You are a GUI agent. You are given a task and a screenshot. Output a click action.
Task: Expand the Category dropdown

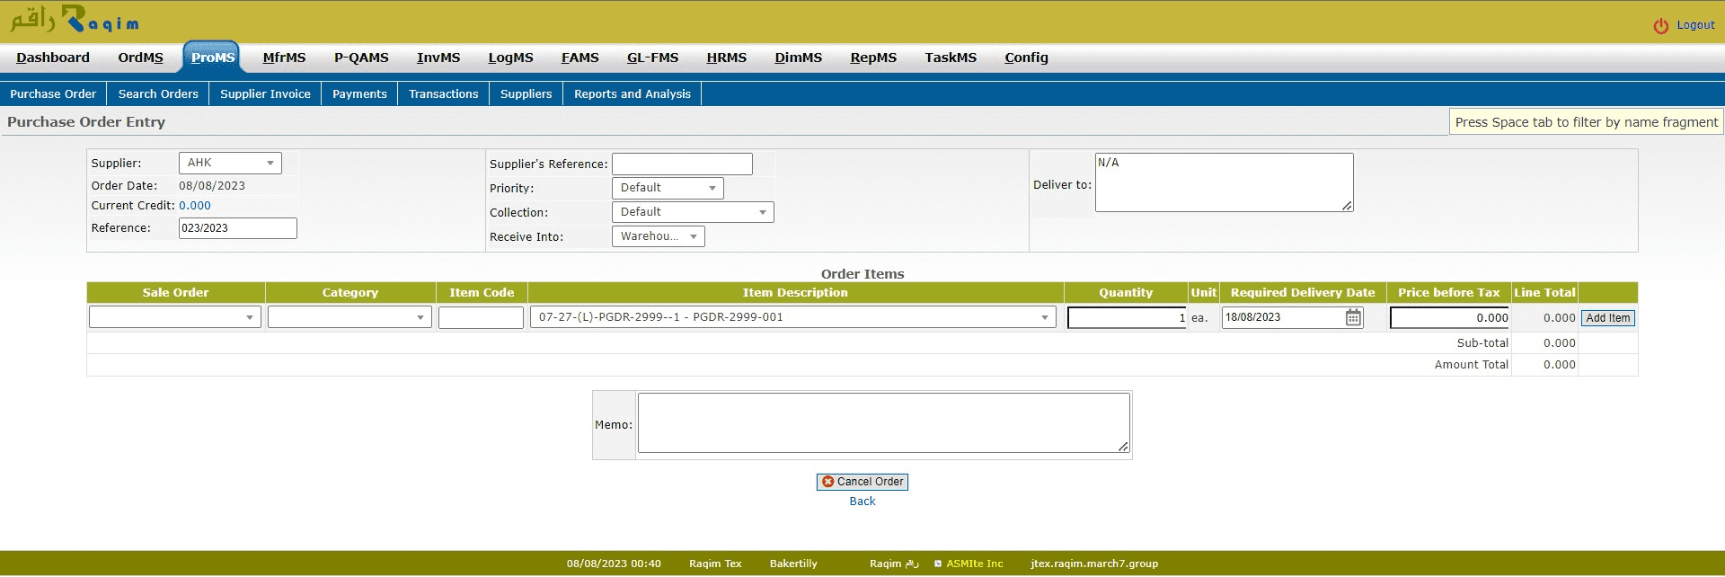pyautogui.click(x=349, y=317)
